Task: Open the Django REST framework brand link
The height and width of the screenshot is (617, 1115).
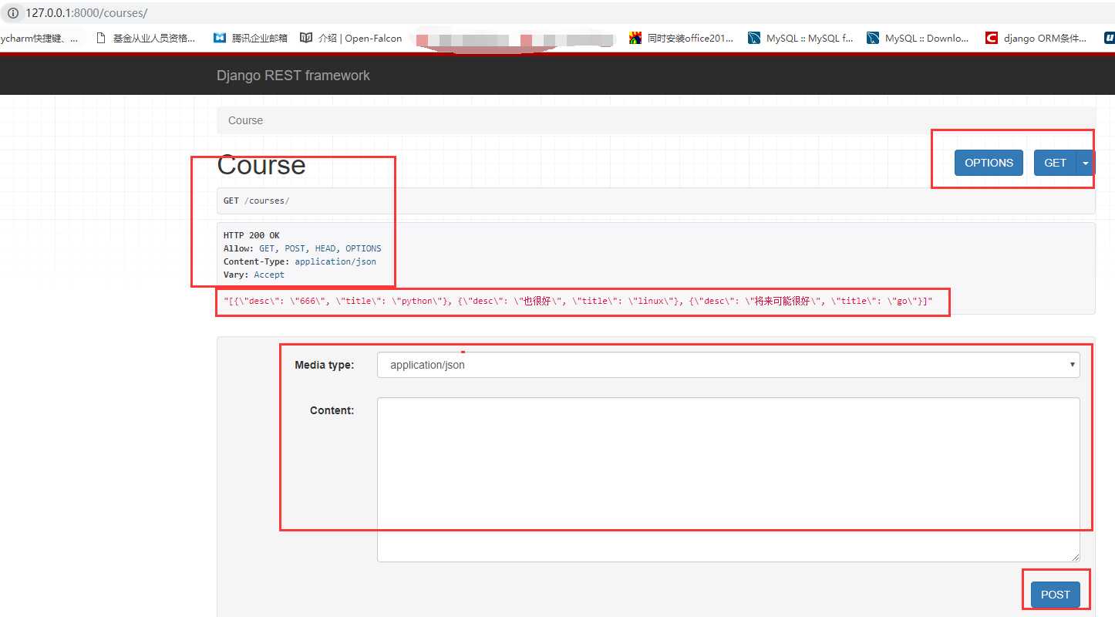Action: click(293, 76)
